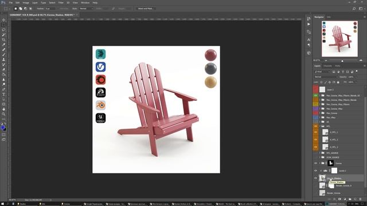The width and height of the screenshot is (367, 206).
Task: Click the Intersect with selection mode icon
Action: pos(30,9)
